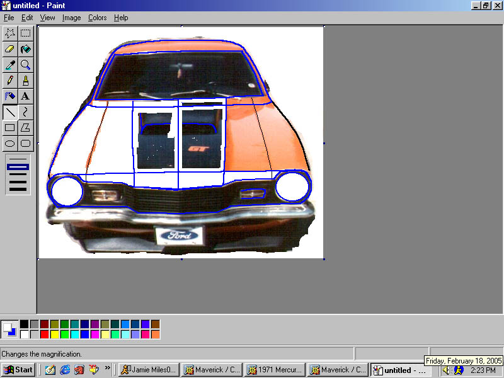The height and width of the screenshot is (378, 504).
Task: Choose the thickest line width option
Action: [x=18, y=190]
